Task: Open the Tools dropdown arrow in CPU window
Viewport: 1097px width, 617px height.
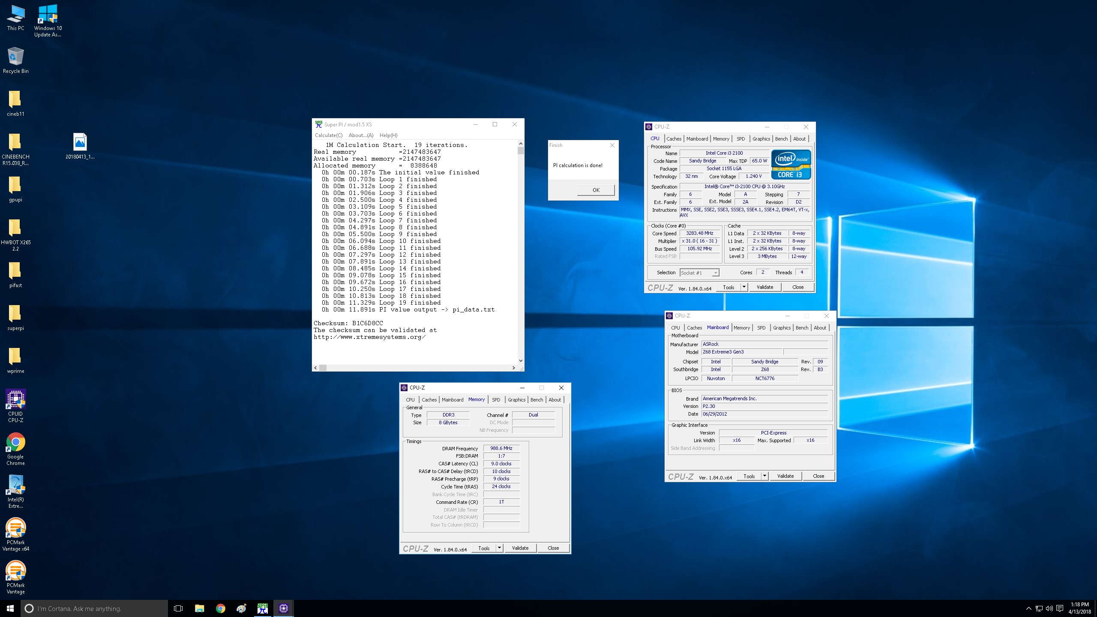Action: (744, 287)
